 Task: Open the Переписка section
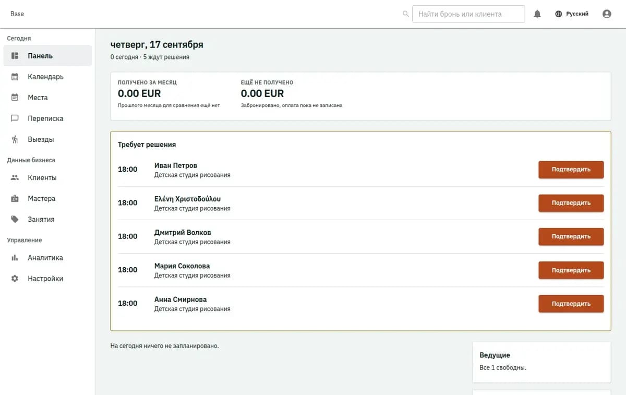coord(47,118)
